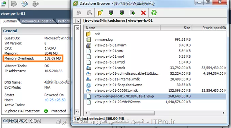Click the 991.61 KB size cell
Viewport: 231px width, 128px height.
click(183, 39)
